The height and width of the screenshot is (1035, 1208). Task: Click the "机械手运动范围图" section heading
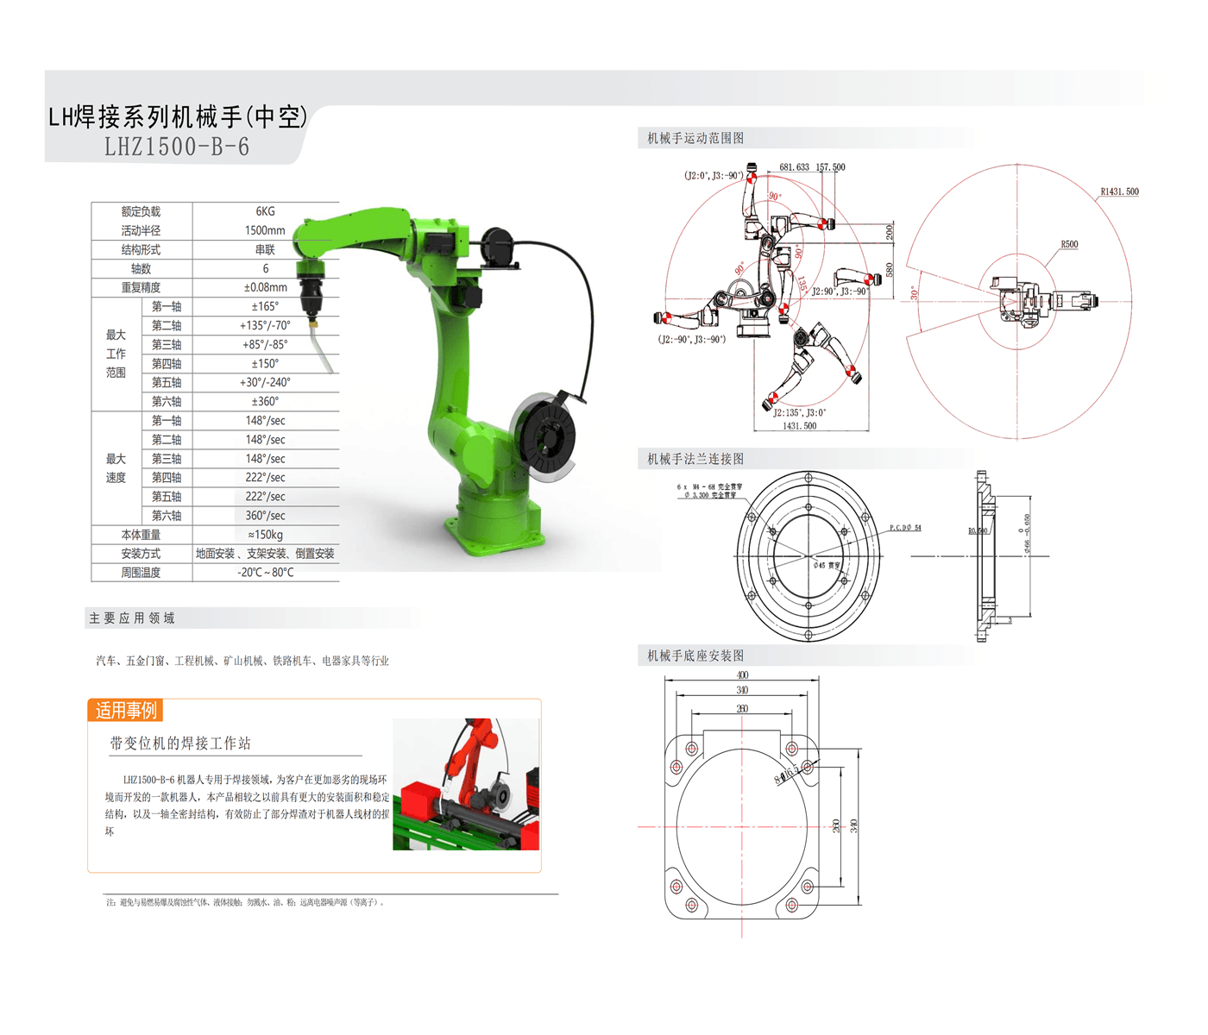pyautogui.click(x=695, y=138)
